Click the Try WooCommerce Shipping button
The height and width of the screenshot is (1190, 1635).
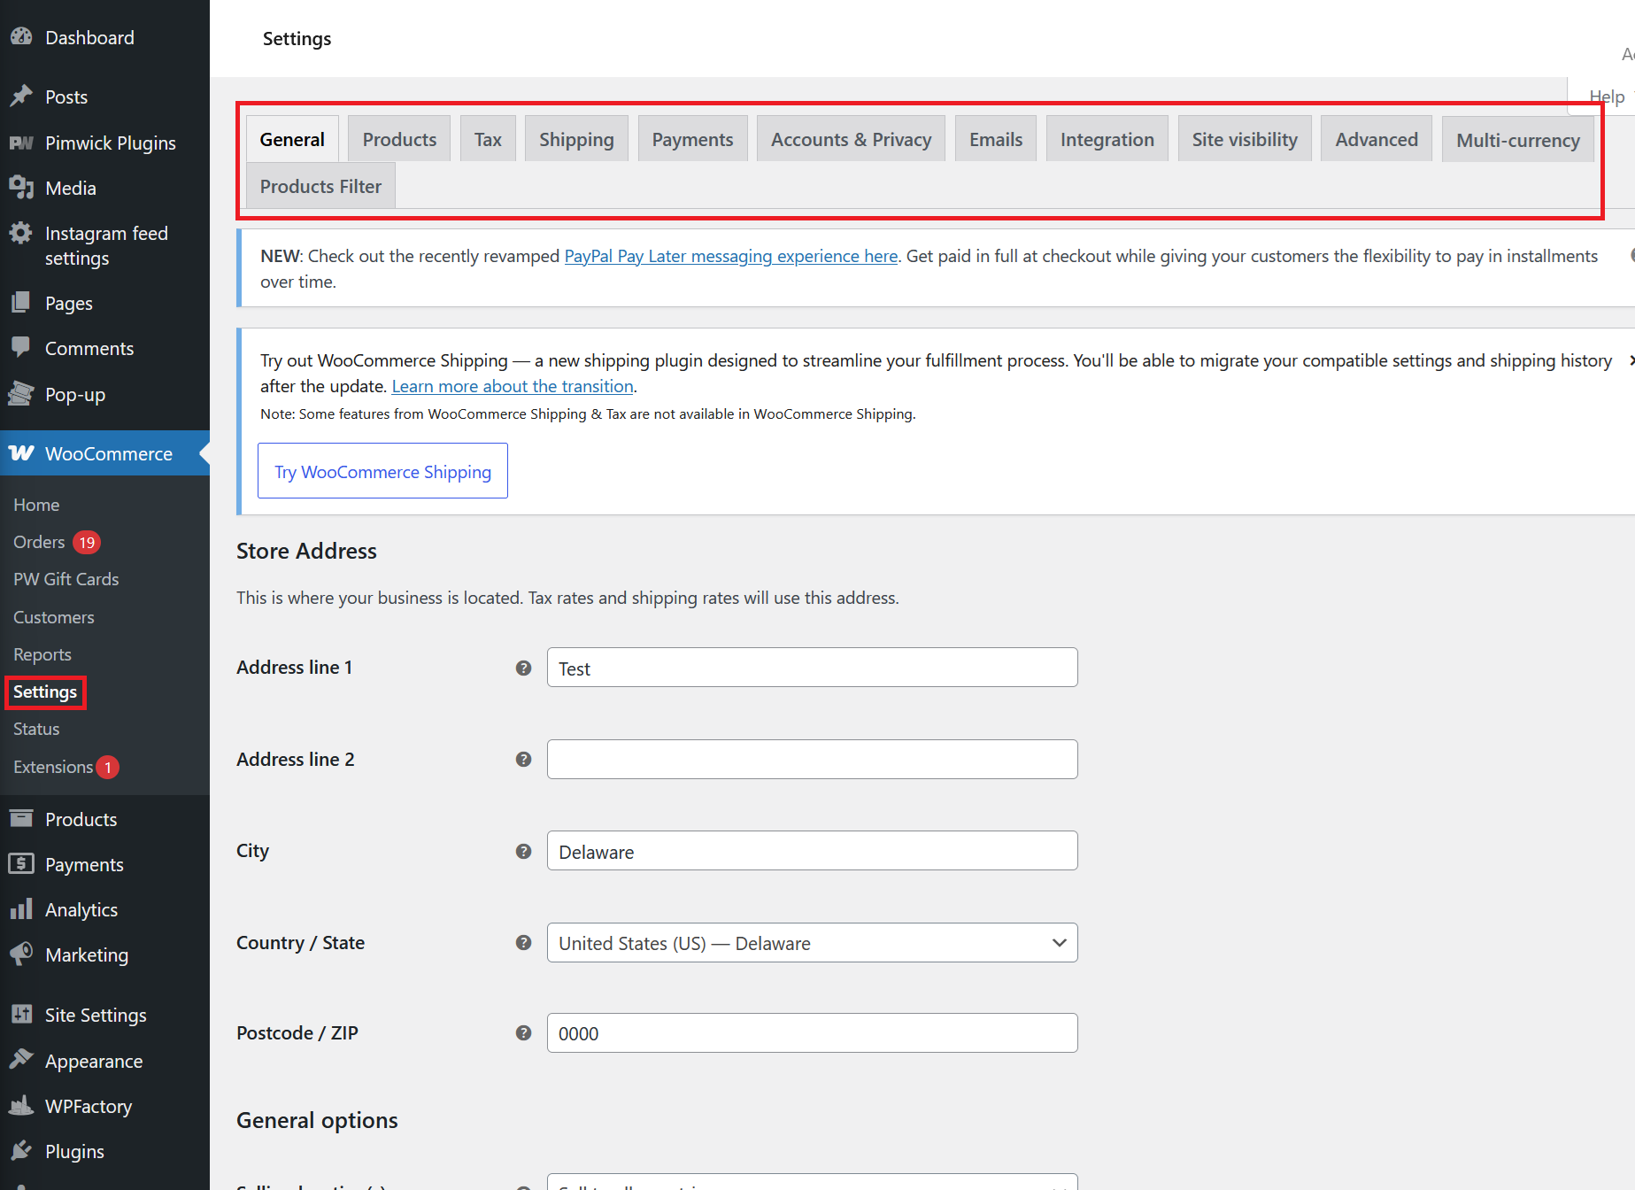point(382,471)
